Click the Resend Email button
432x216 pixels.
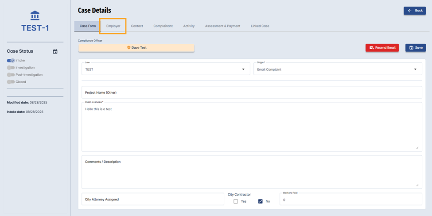382,48
